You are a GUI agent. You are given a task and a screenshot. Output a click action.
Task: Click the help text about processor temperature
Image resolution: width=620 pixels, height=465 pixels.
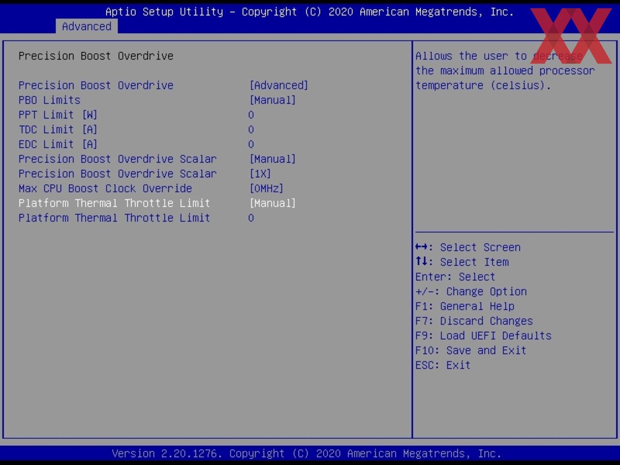coord(505,71)
